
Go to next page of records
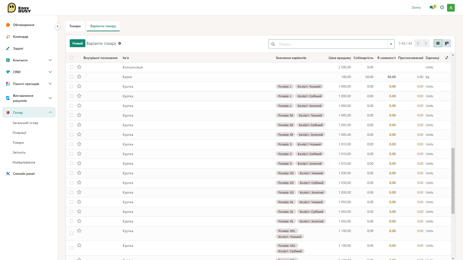[426, 43]
